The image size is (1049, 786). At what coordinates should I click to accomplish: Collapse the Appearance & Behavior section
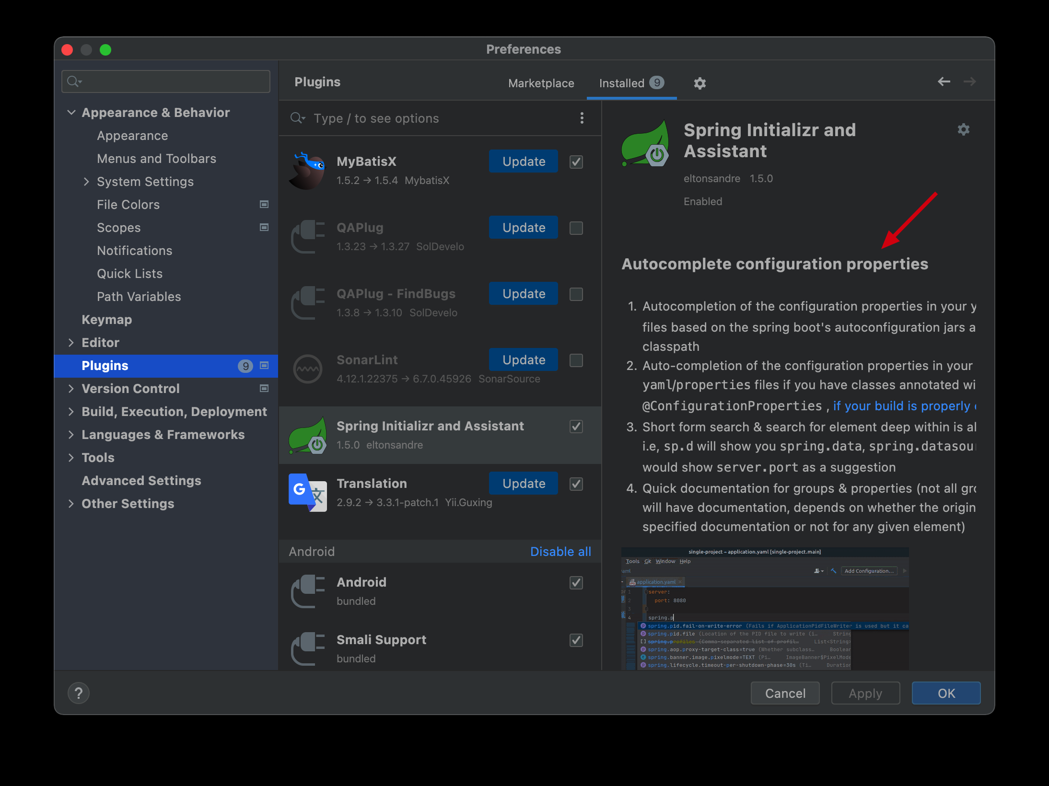tap(71, 113)
